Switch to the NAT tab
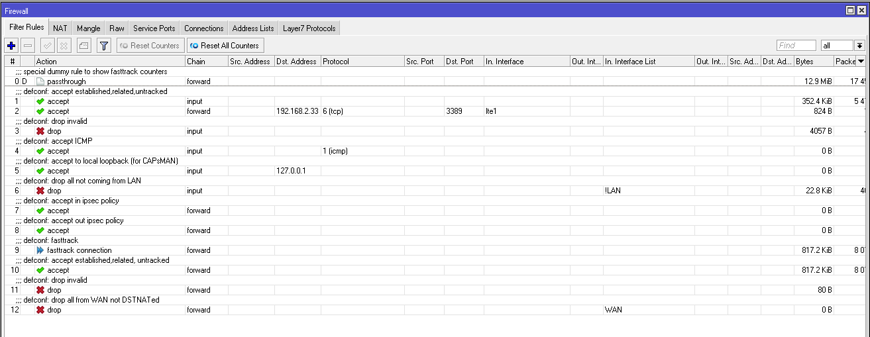The width and height of the screenshot is (870, 337). point(60,28)
